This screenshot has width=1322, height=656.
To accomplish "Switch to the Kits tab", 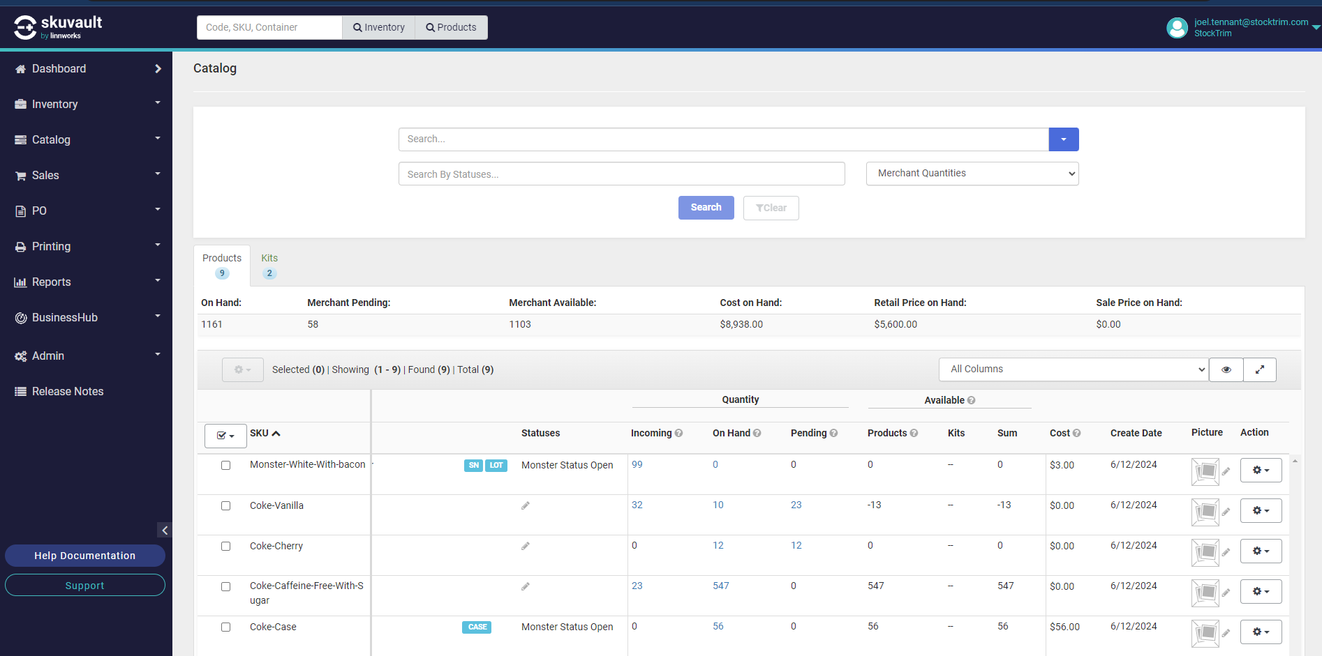I will pos(269,265).
